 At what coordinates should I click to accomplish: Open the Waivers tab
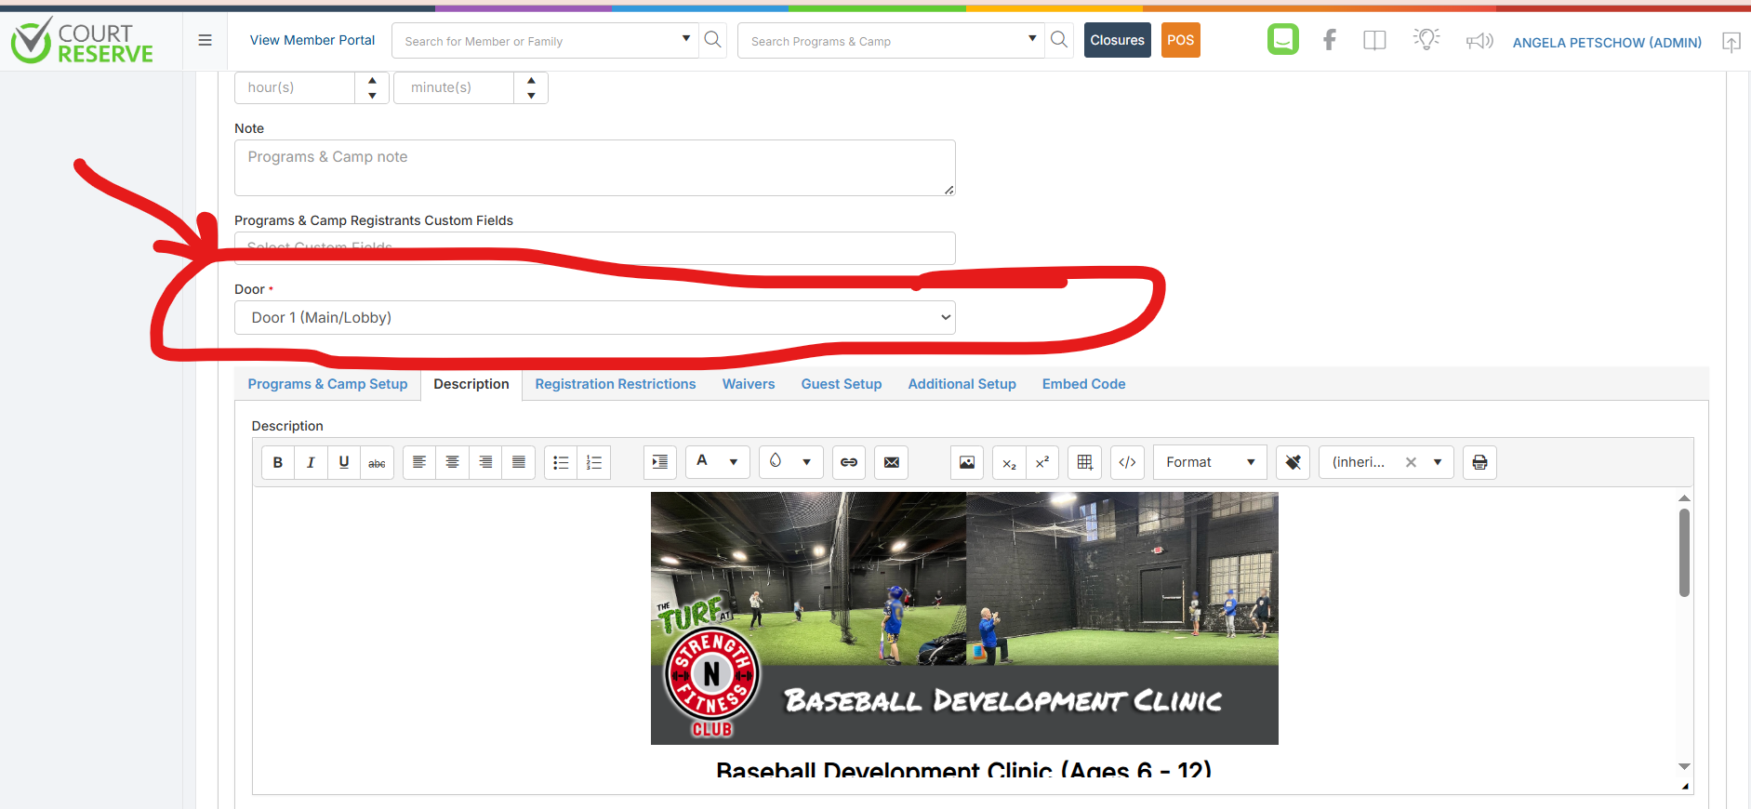748,384
